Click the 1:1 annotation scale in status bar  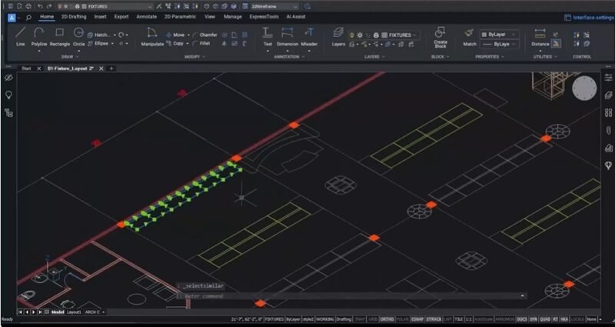[x=469, y=319]
